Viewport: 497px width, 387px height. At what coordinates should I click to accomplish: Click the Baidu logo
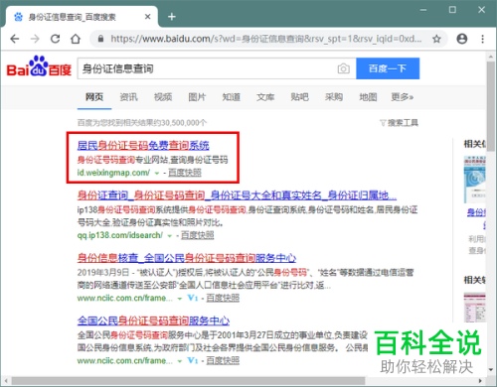pos(39,66)
